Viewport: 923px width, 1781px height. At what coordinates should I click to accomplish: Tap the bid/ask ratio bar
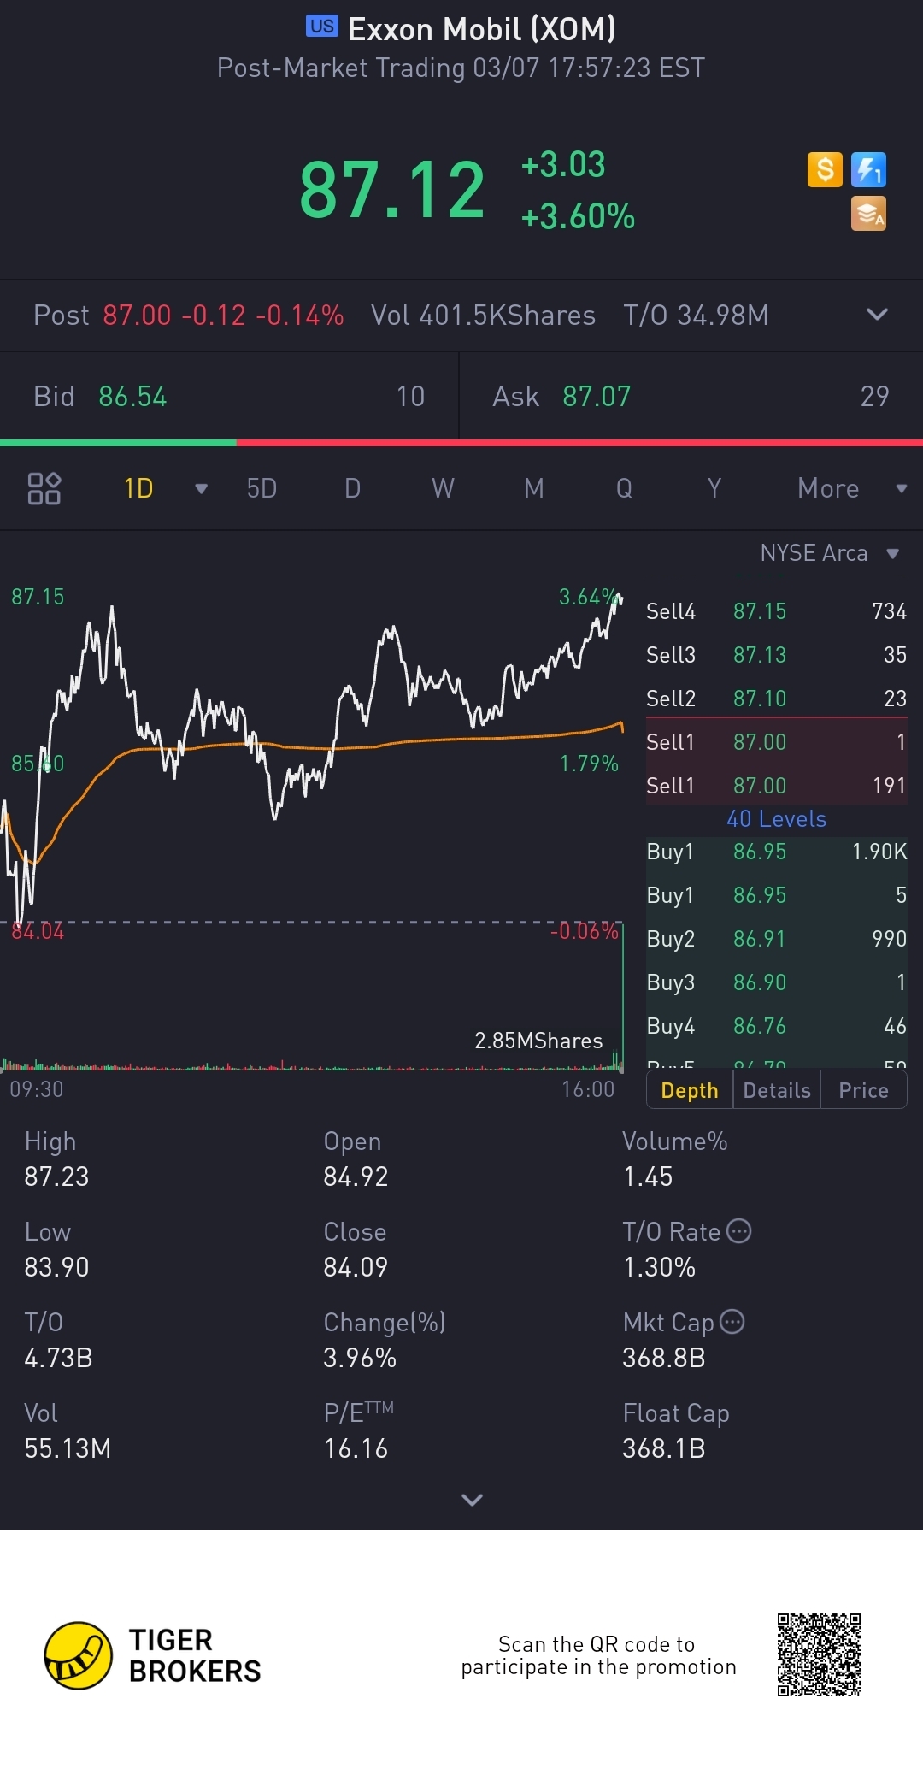pos(461,443)
